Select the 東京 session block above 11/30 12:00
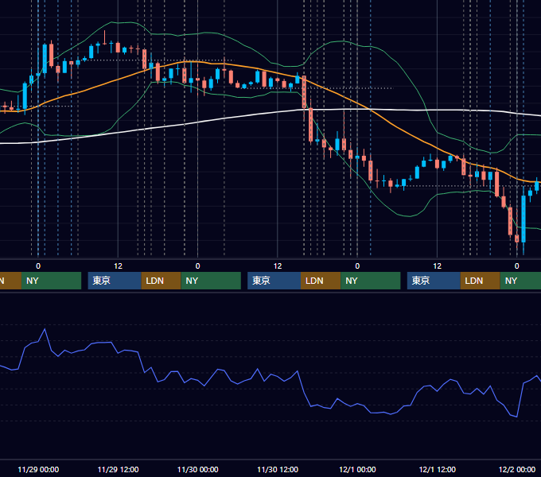 tap(274, 281)
